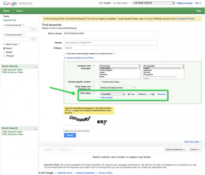The height and width of the screenshot is (175, 205).
Task: Toggle the [Exact] match type checkbox
Action: 4,52
